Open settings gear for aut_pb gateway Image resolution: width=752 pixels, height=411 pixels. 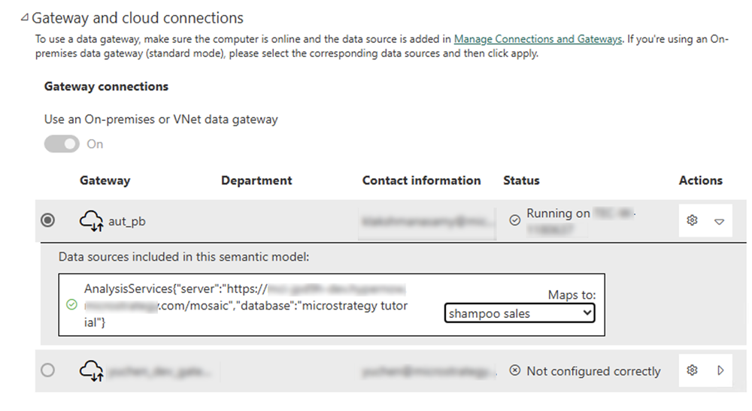[693, 221]
